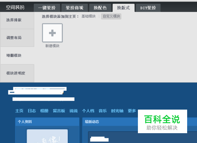197x143 pixels.
Task: Click the 选择模块添加到主页 label
Action: click(60, 16)
